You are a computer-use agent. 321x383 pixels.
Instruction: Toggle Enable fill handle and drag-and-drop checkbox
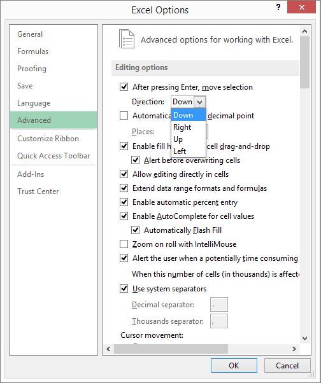(x=124, y=146)
